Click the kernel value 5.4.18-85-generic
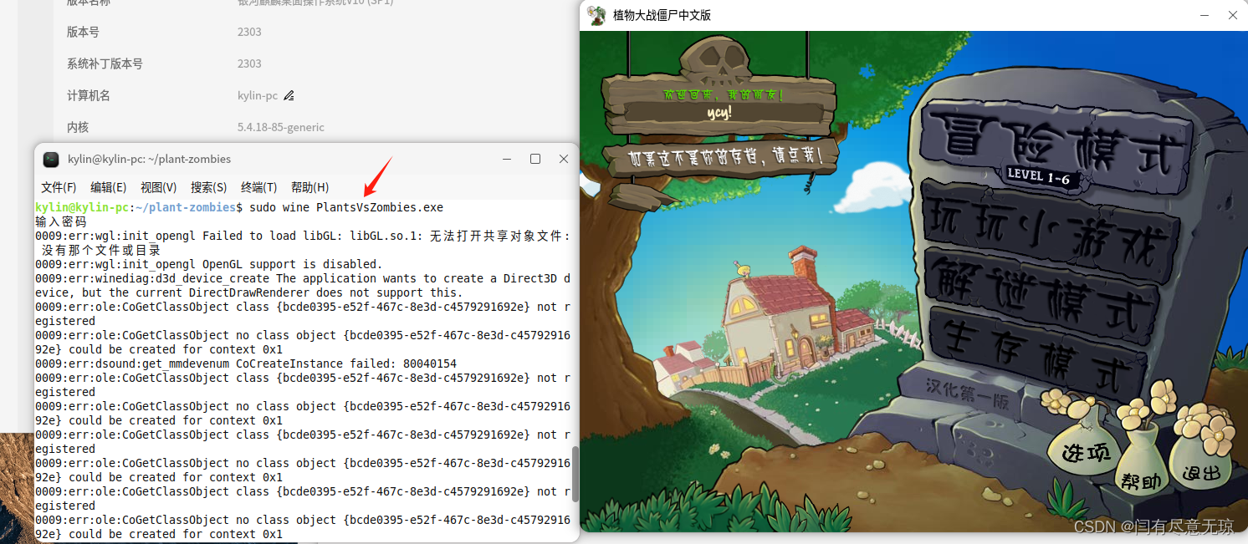 click(x=281, y=127)
